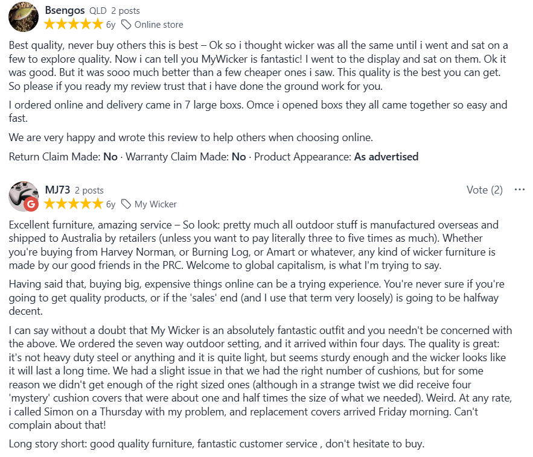The height and width of the screenshot is (457, 533).
Task: Click MJ73's profile avatar image
Action: (23, 197)
